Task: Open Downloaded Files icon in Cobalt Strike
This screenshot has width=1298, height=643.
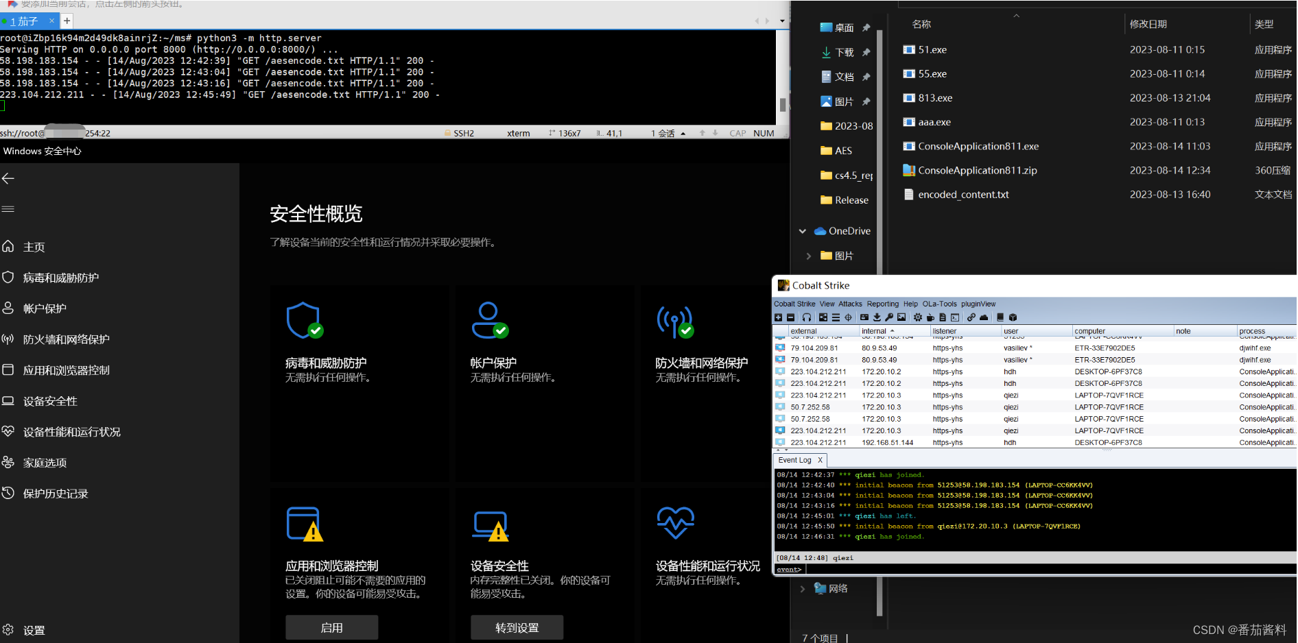Action: [877, 317]
